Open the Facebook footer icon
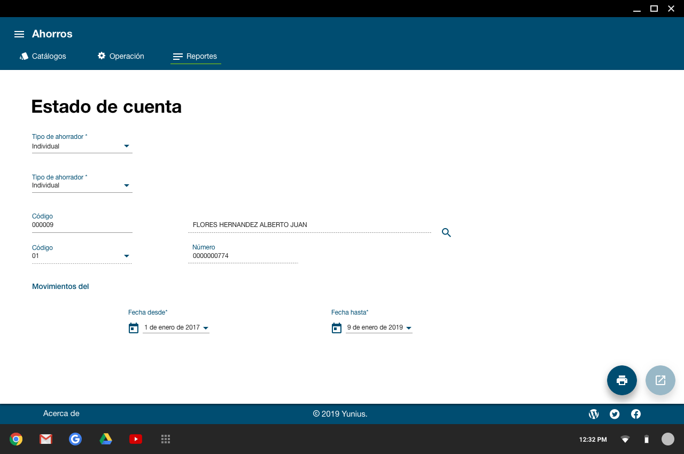 (636, 414)
